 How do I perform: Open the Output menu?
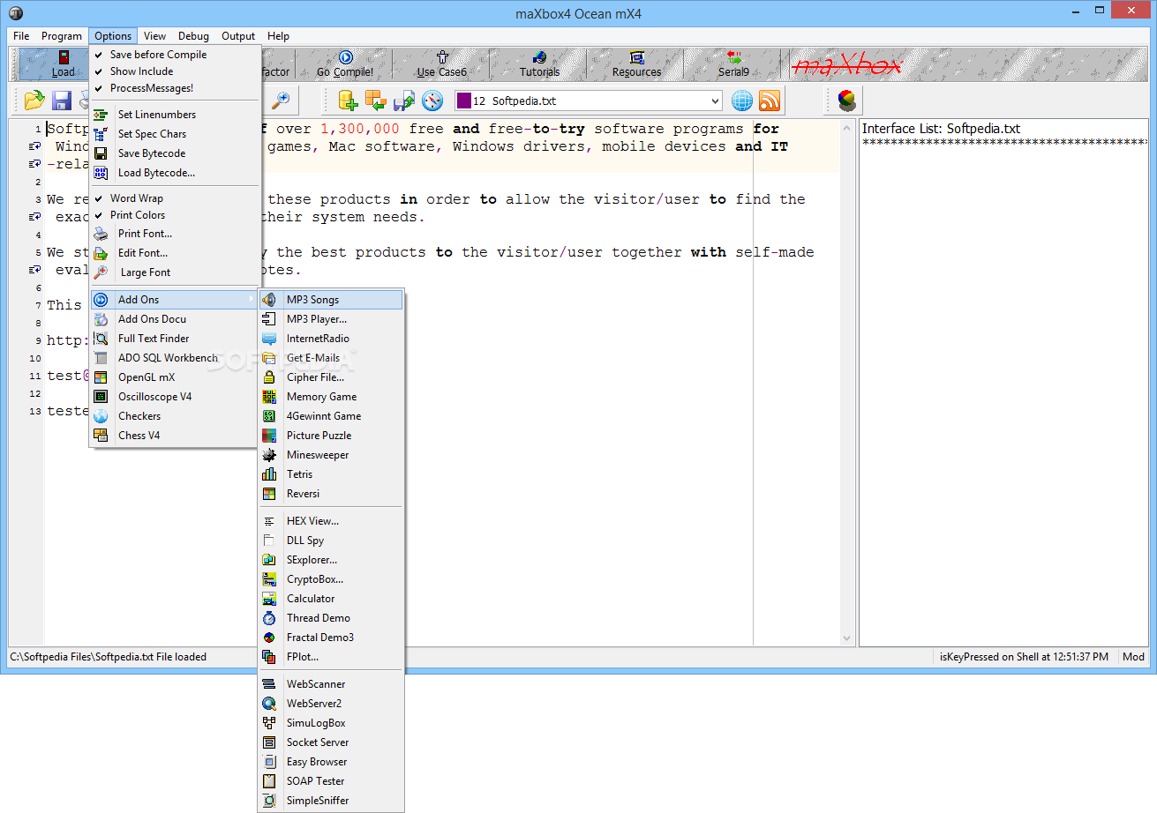pyautogui.click(x=238, y=36)
